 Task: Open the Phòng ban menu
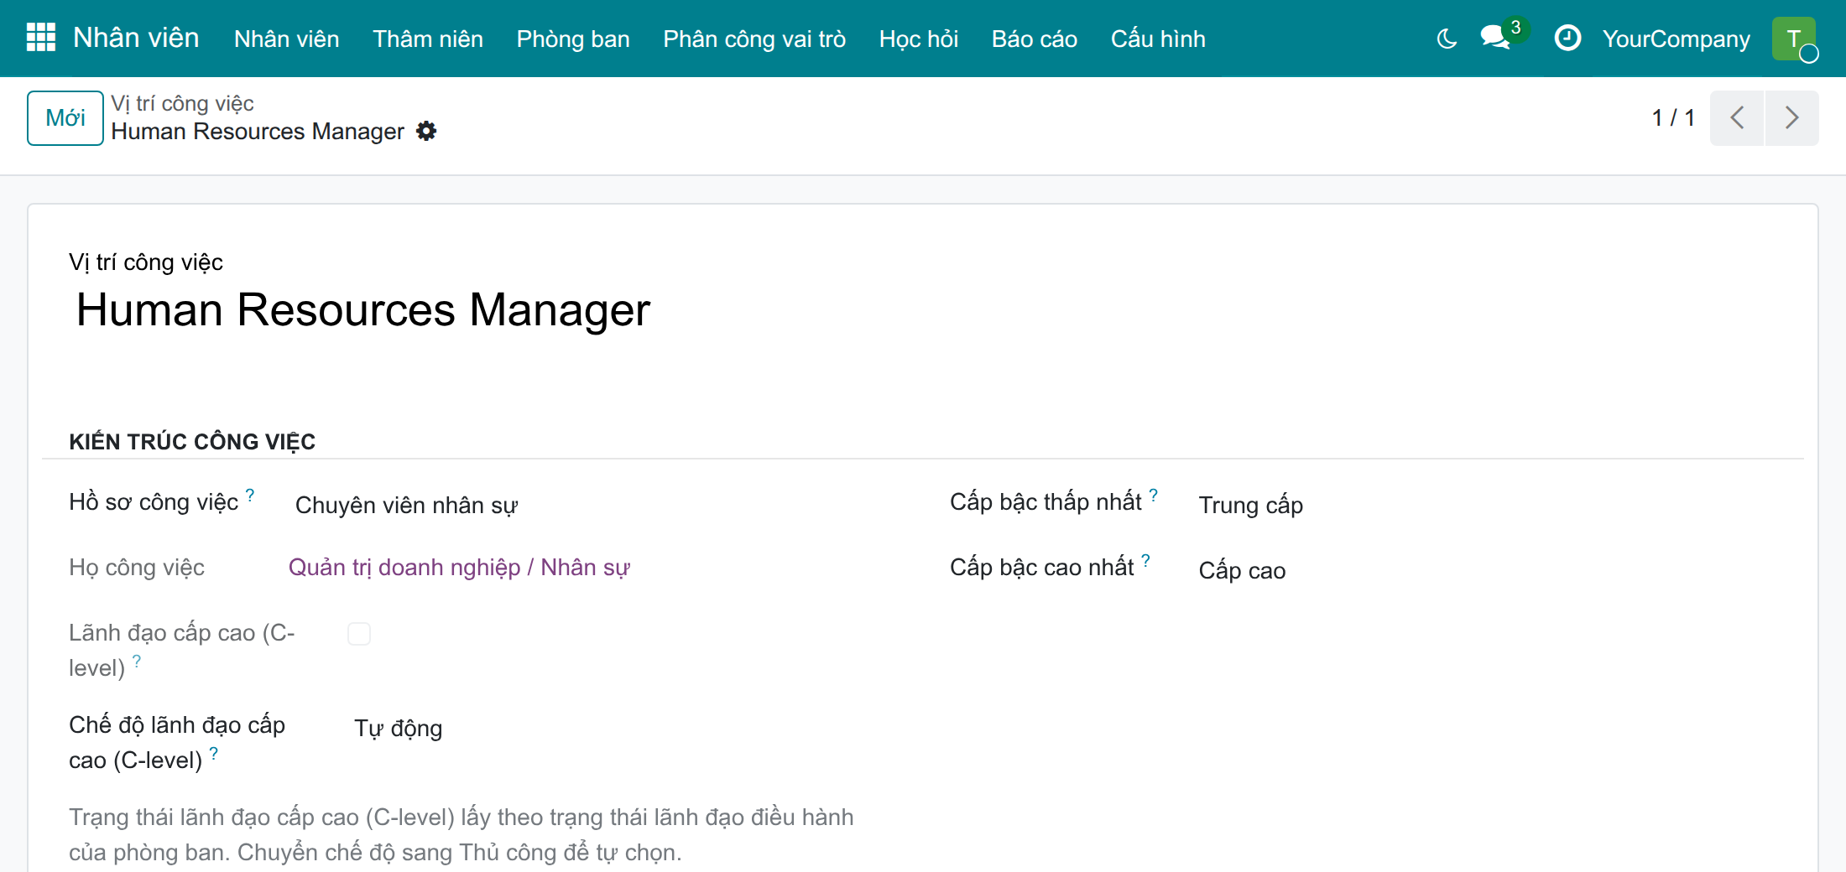click(x=573, y=39)
